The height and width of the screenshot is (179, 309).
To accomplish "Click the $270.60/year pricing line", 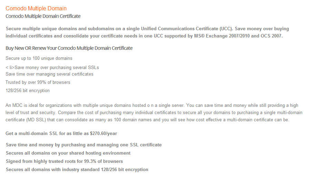I will (61, 133).
